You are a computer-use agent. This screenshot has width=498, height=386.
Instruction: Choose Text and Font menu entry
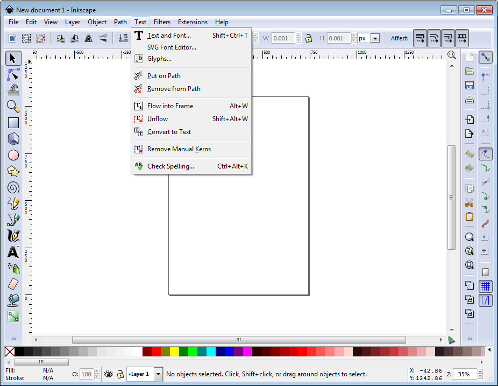coord(191,36)
